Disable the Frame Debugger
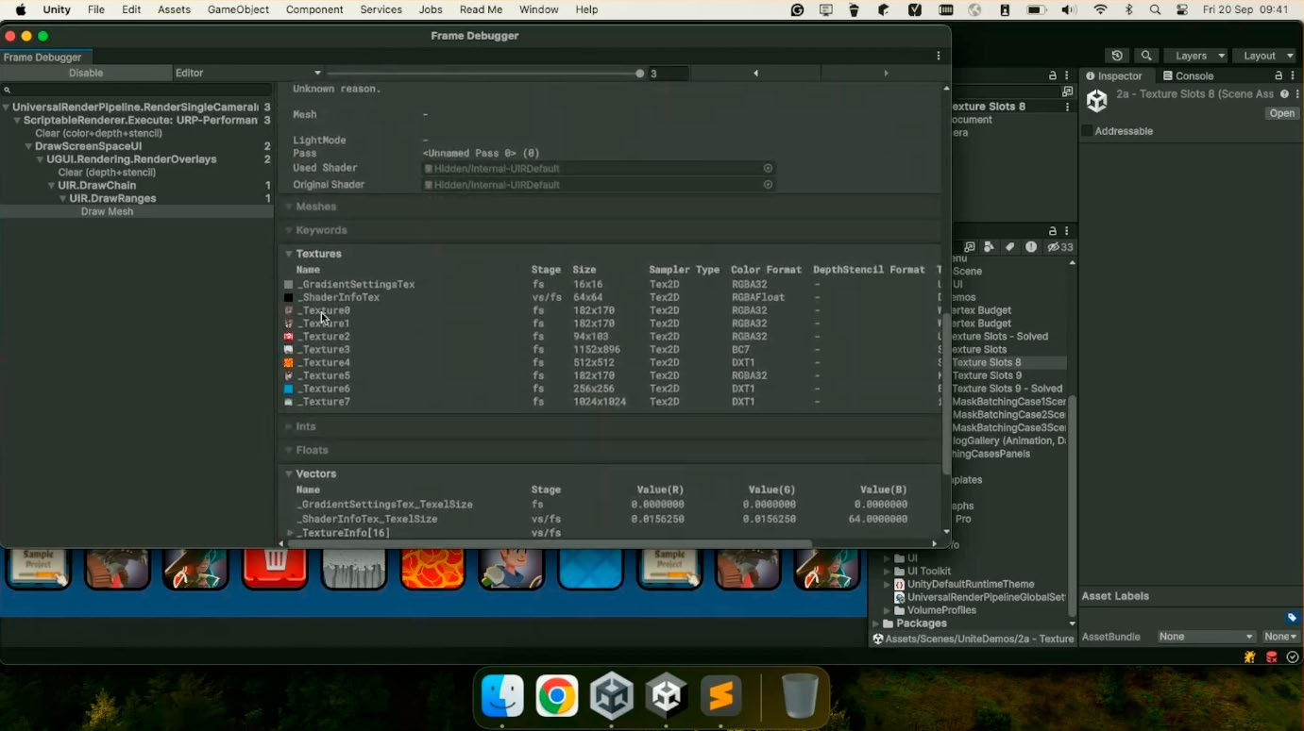Viewport: 1304px width, 731px height. (86, 73)
